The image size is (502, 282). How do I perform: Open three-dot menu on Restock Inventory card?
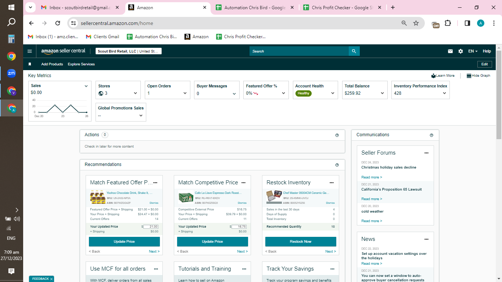pyautogui.click(x=332, y=182)
